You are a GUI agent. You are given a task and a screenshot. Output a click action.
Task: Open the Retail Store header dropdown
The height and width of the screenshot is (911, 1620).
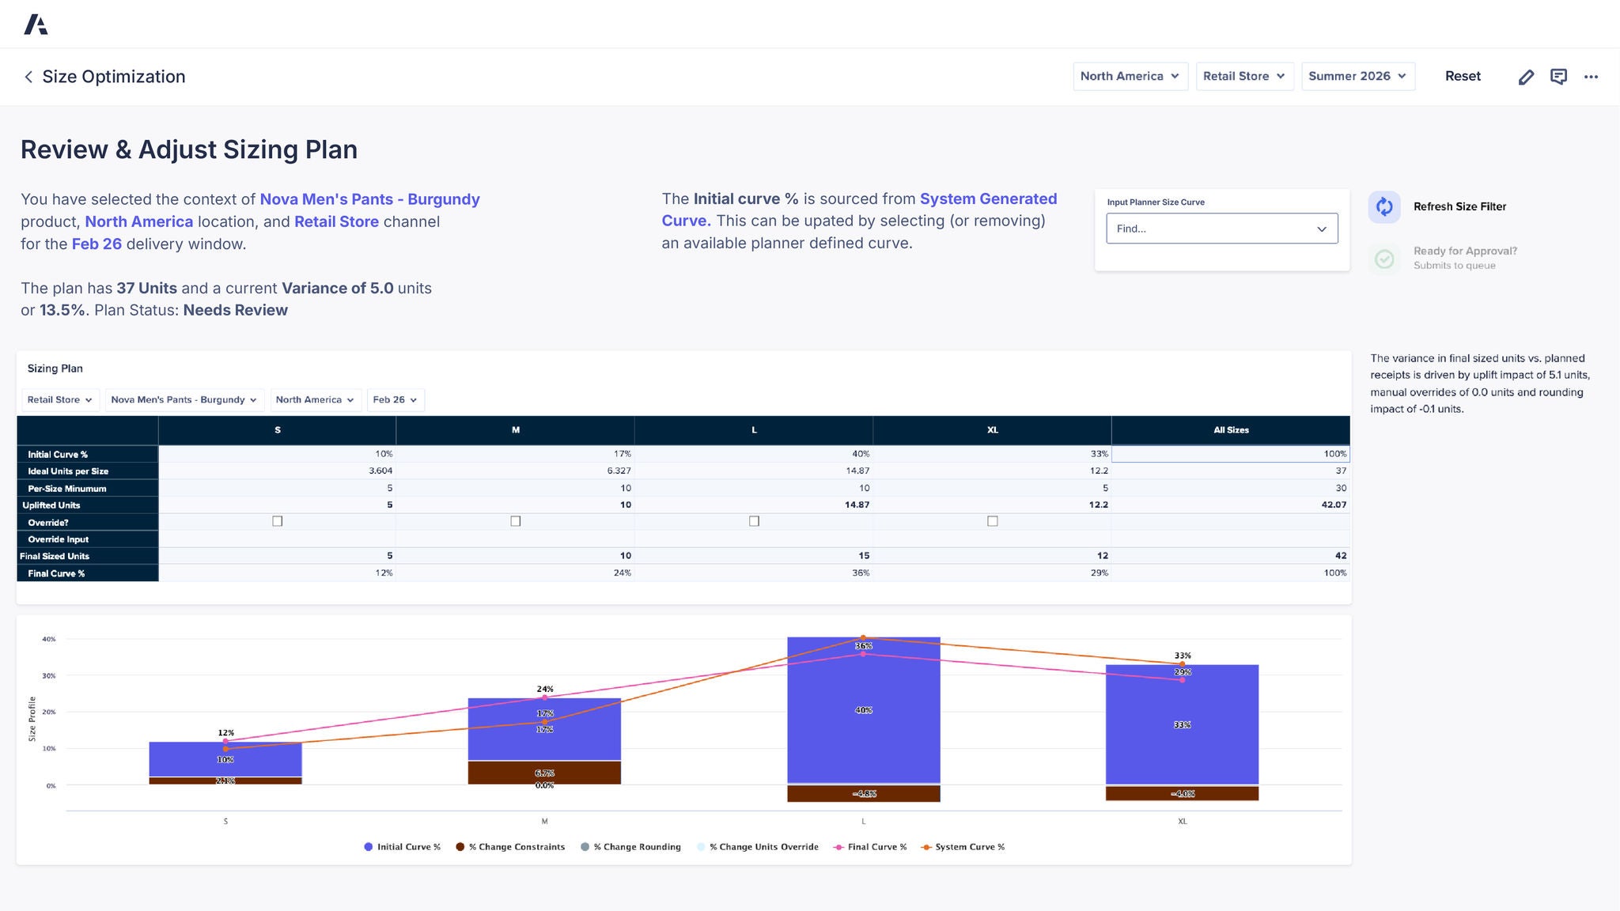1244,77
